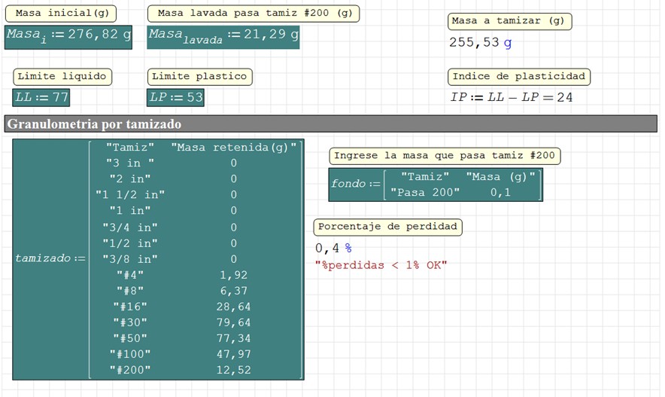Click the liquid limit field LL := 77
This screenshot has width=665, height=397.
coord(42,97)
